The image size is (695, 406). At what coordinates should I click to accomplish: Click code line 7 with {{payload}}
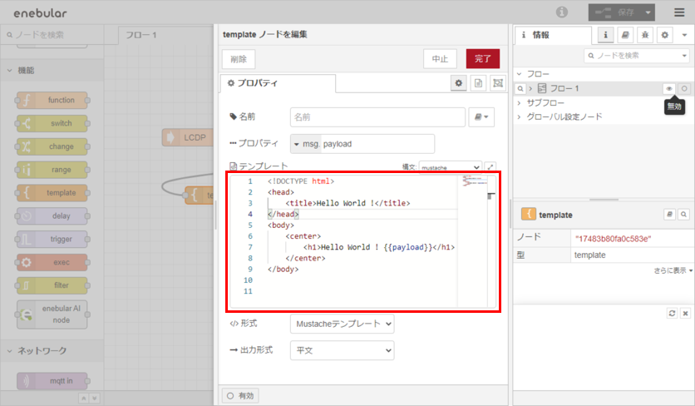pyautogui.click(x=362, y=247)
